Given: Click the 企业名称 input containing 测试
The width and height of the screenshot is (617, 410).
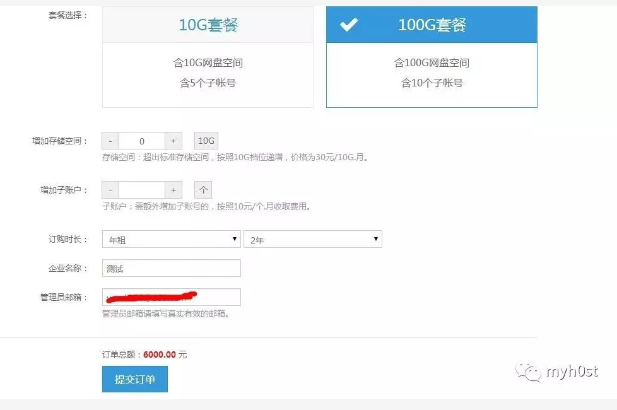Looking at the screenshot, I should pos(171,267).
